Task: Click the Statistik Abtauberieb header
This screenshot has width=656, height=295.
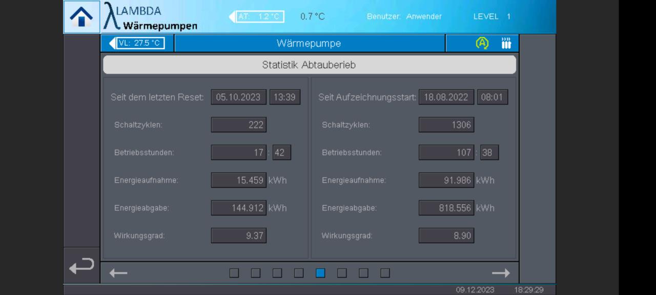Action: point(309,65)
